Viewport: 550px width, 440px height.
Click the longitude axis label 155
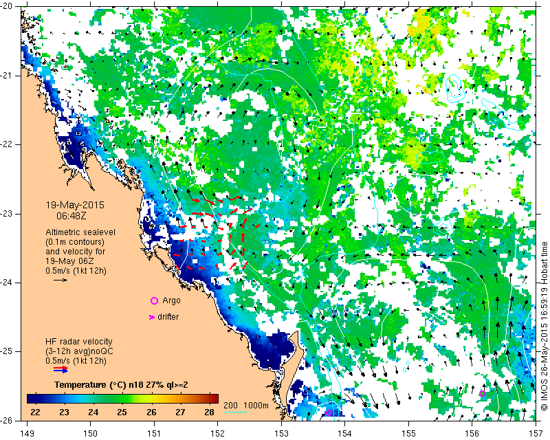(x=409, y=434)
